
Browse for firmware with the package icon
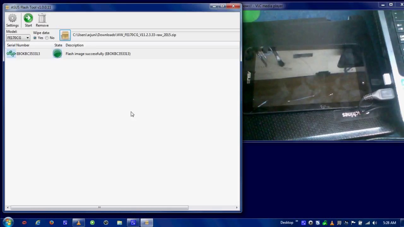[65, 35]
